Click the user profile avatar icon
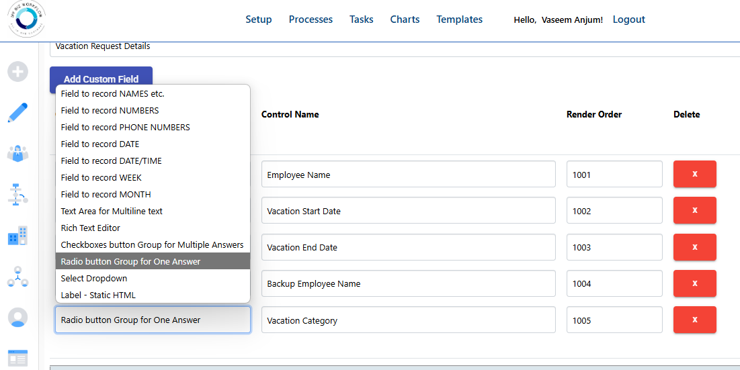 [x=18, y=318]
